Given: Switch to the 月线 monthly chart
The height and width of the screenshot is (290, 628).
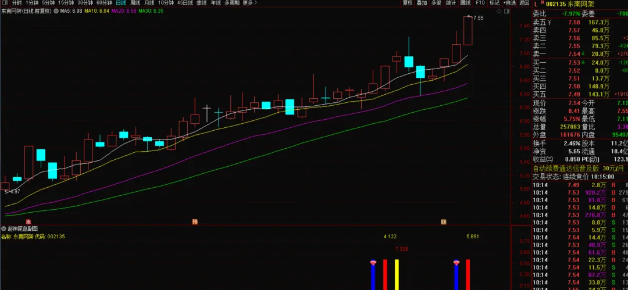Looking at the screenshot, I should coord(149,3).
